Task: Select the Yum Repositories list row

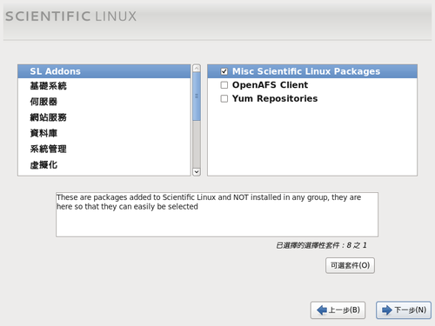Action: coord(312,98)
